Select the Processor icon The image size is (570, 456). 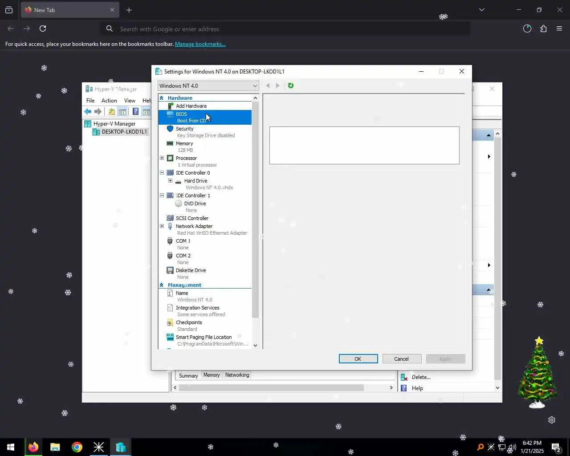pyautogui.click(x=170, y=158)
